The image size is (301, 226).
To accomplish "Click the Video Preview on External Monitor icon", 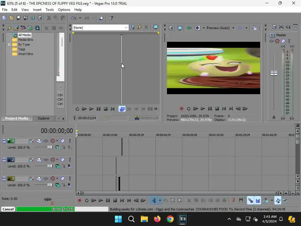I will click(x=180, y=28).
